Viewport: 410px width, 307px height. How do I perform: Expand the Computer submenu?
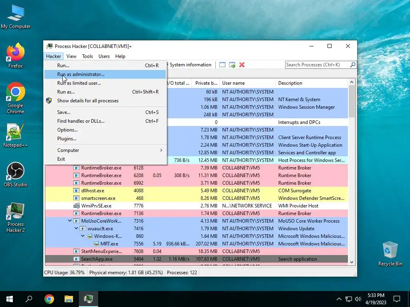click(105, 150)
